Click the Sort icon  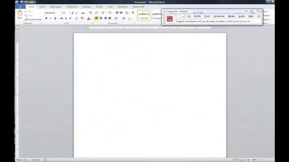click(x=127, y=13)
